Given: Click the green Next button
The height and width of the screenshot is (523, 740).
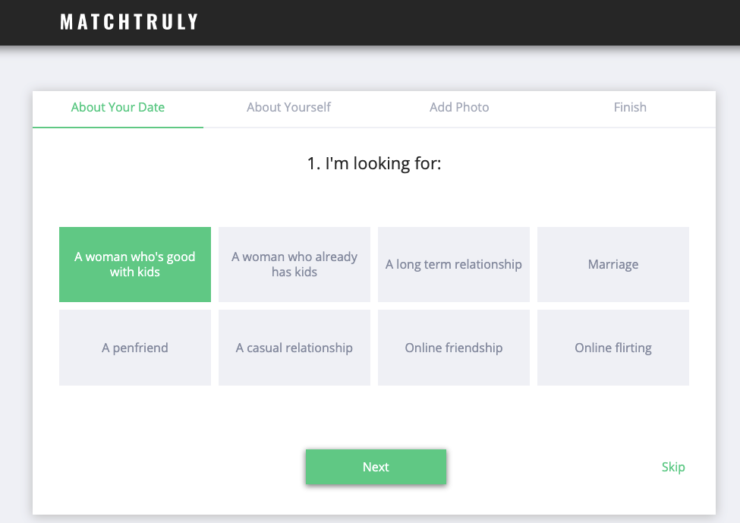Looking at the screenshot, I should pos(376,467).
